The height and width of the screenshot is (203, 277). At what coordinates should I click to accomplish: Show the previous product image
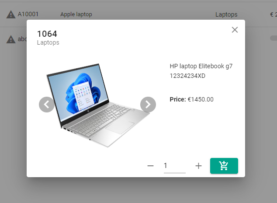[47, 105]
